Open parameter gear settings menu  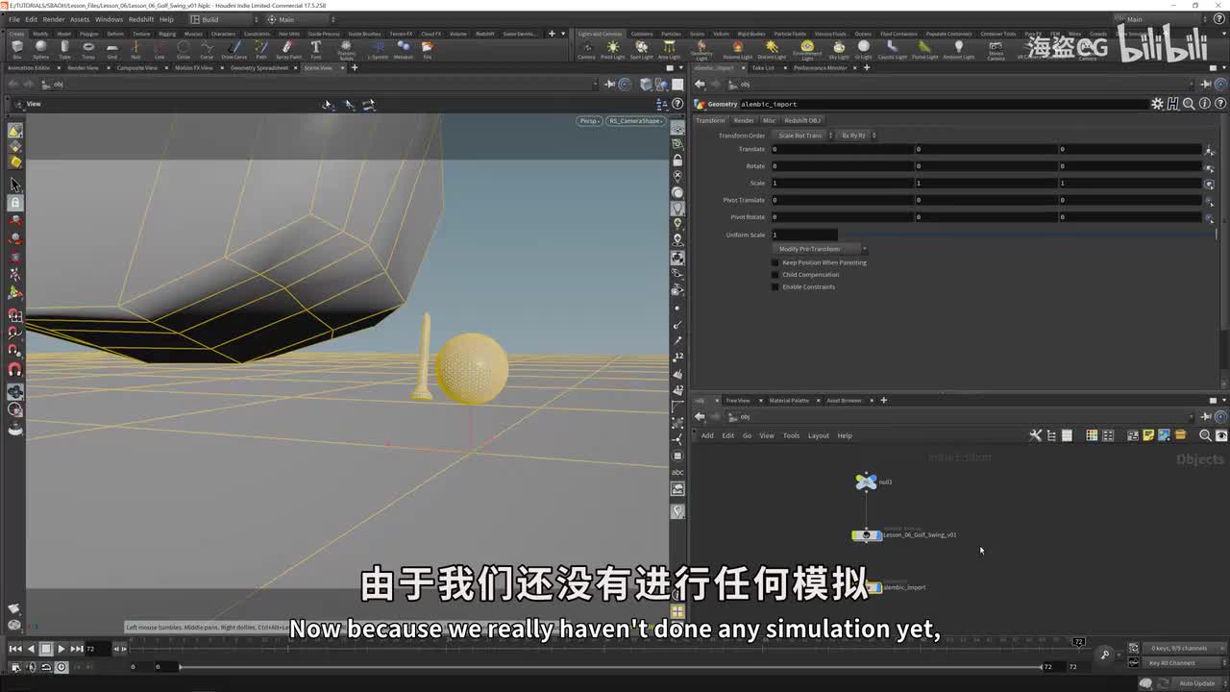pyautogui.click(x=1158, y=104)
